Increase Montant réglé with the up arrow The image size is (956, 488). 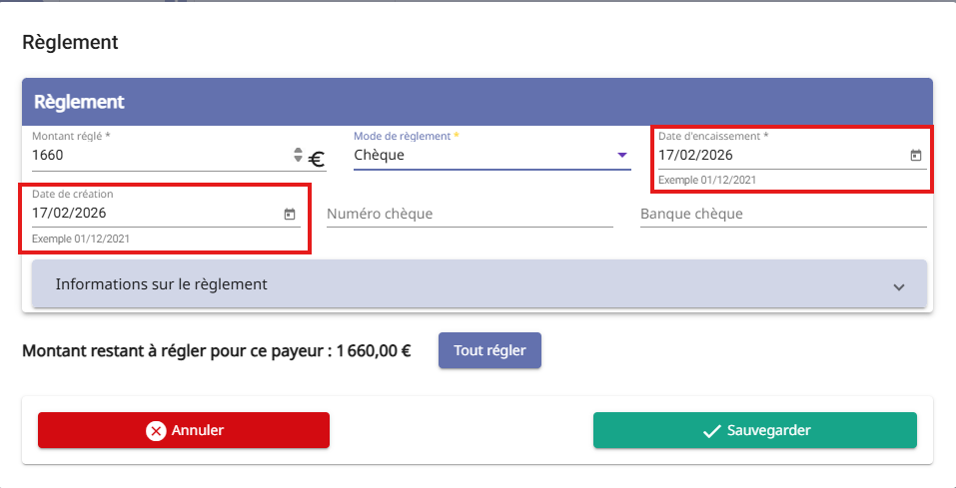[x=298, y=152]
